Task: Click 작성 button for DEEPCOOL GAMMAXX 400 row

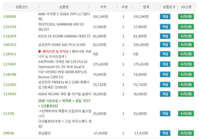Action: tap(165, 27)
